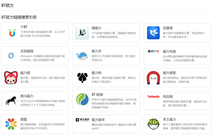Click the 磁力狐 description text
This screenshot has width=213, height=135.
43,80
